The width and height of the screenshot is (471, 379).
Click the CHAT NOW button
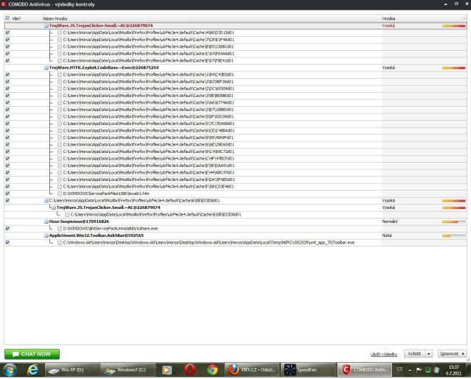[32, 354]
